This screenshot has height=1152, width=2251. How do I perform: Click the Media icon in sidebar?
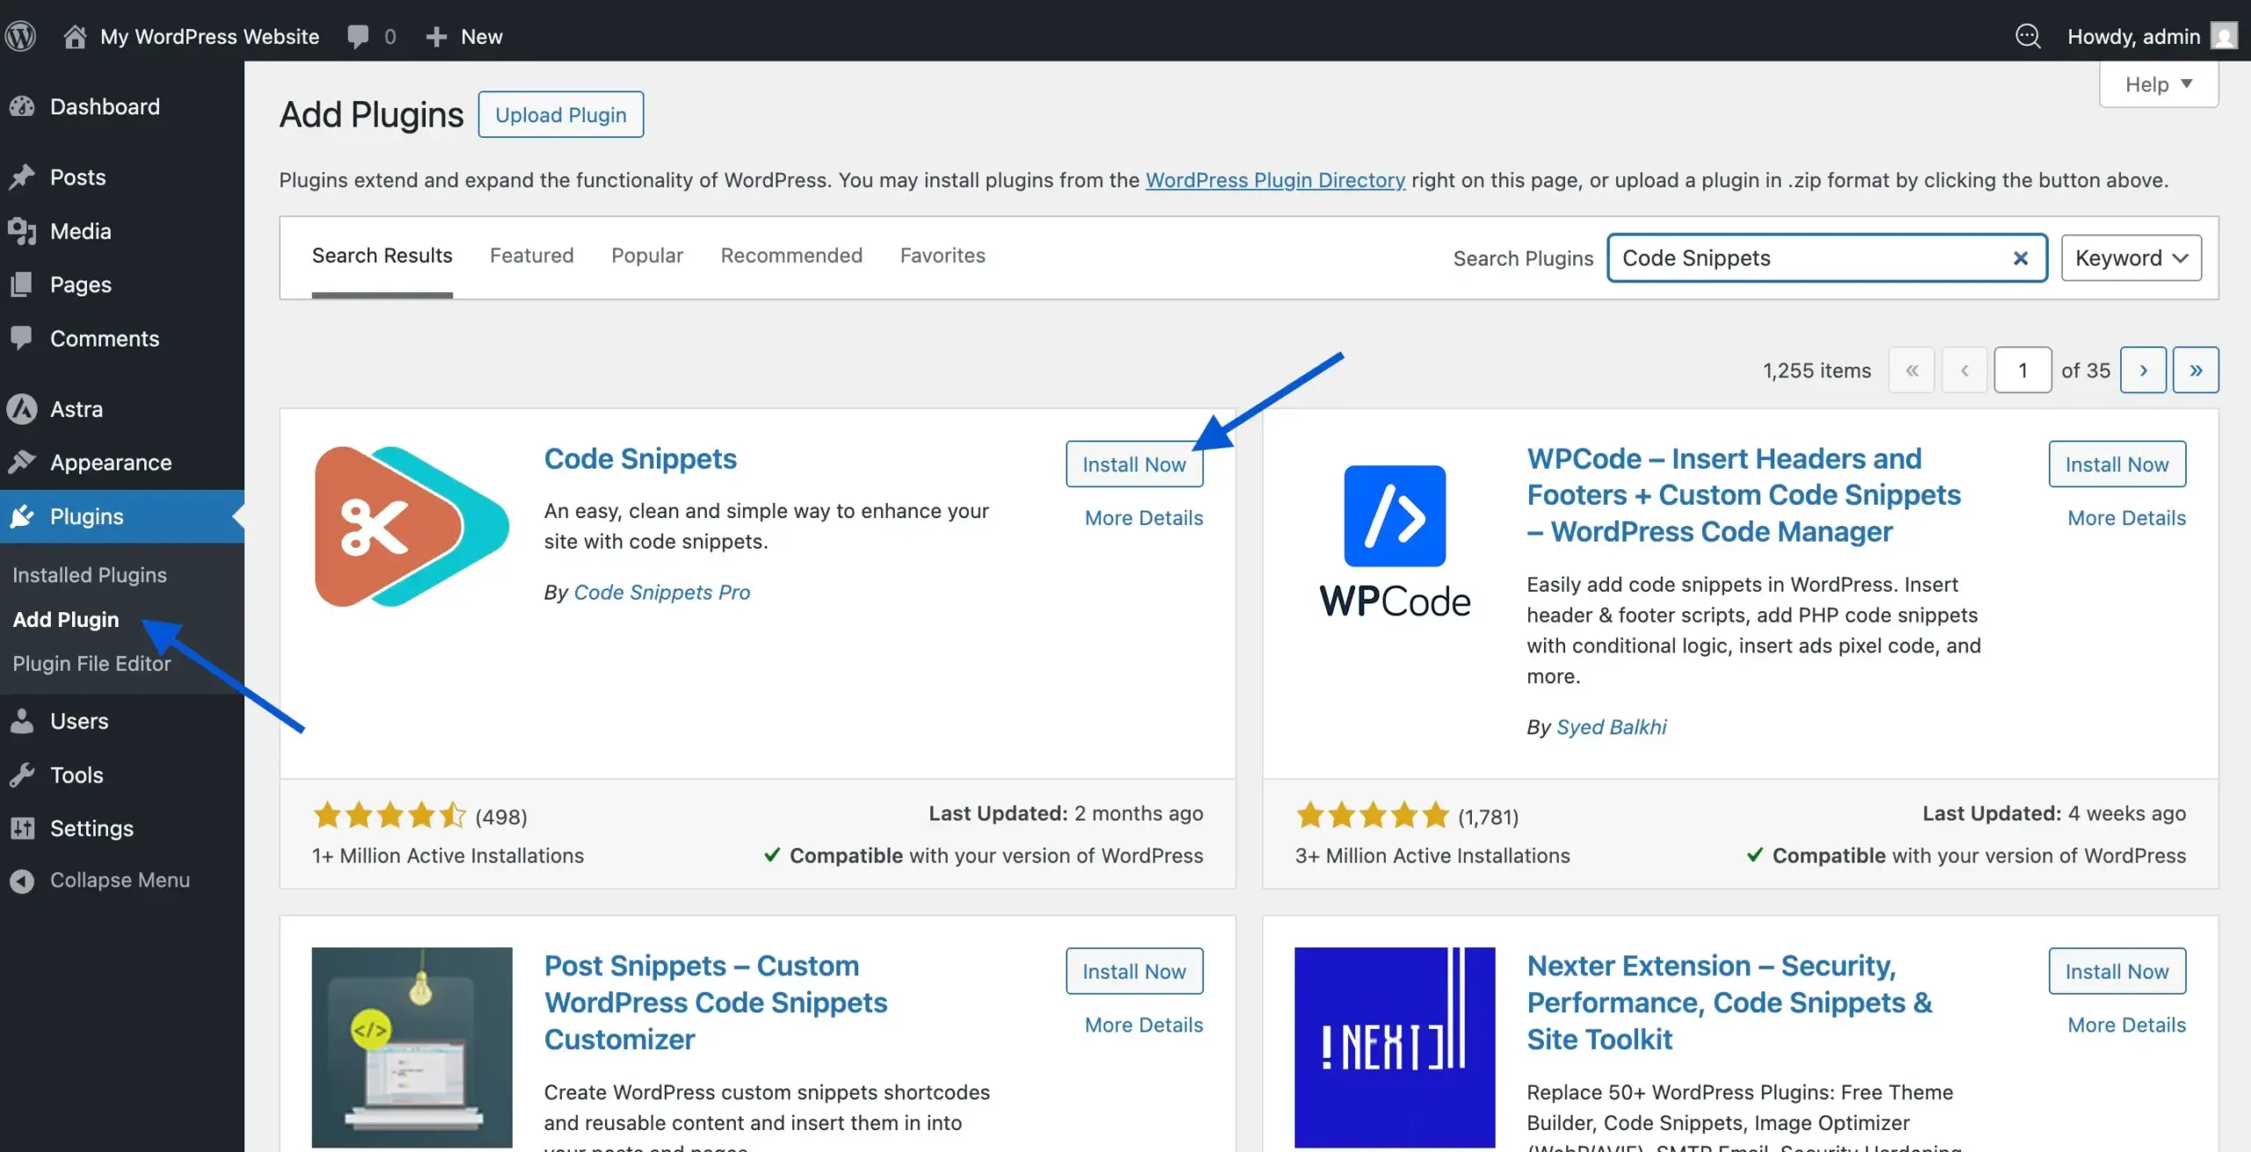click(22, 231)
